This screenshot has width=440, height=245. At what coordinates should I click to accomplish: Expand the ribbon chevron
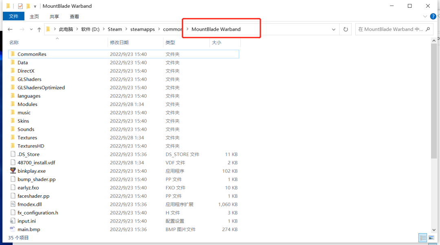coord(425,17)
